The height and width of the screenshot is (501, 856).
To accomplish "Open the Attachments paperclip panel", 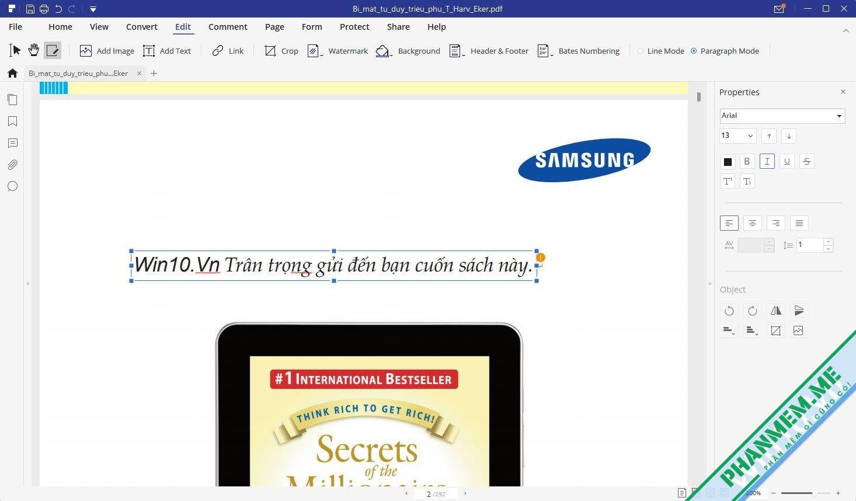I will coord(12,165).
